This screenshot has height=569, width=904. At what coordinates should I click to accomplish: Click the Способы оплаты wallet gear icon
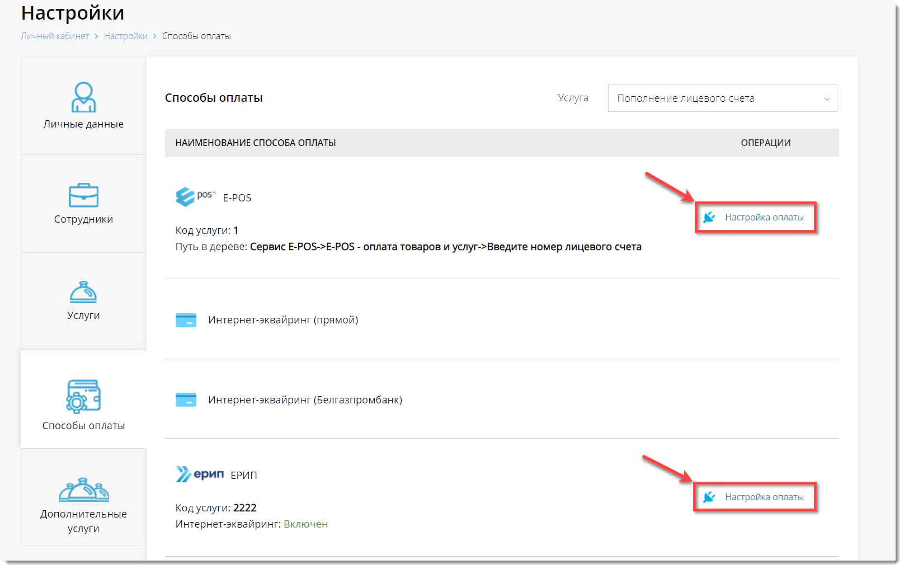point(83,396)
